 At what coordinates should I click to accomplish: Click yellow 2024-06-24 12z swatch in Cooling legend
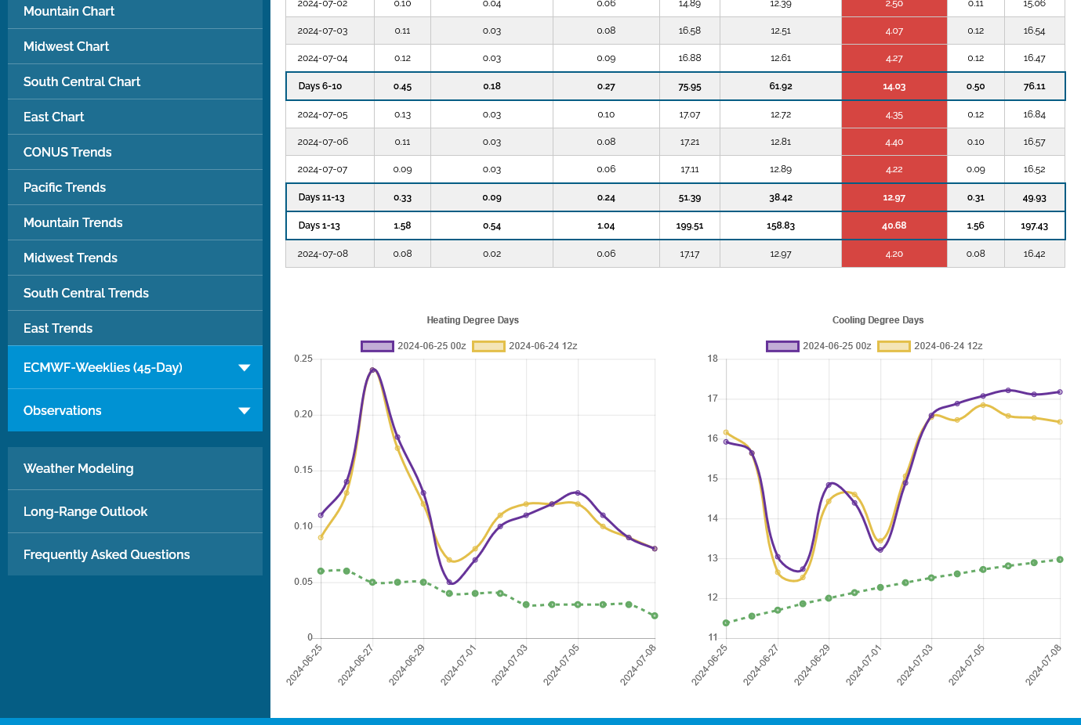894,346
